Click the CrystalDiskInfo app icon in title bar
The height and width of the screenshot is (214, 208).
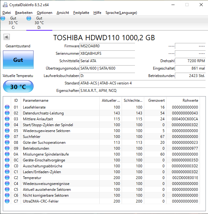coord(5,5)
